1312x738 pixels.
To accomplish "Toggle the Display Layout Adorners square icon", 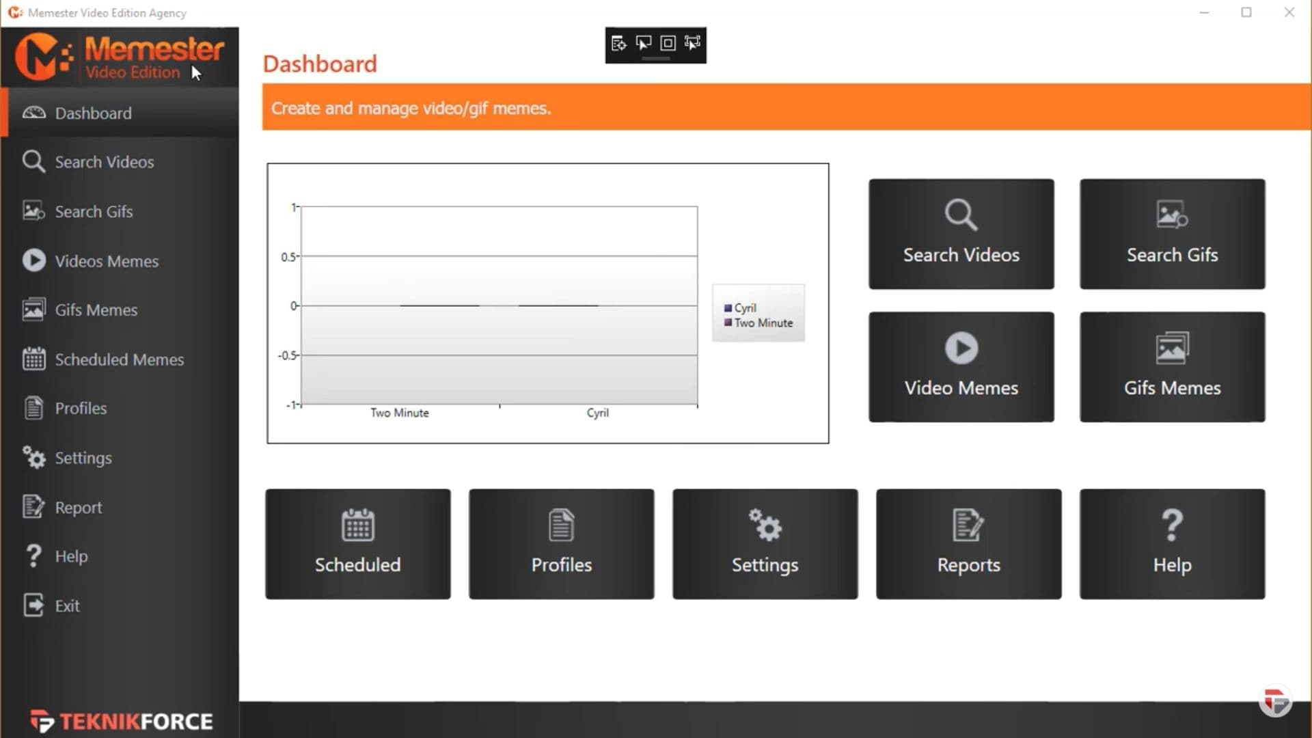I will point(668,44).
